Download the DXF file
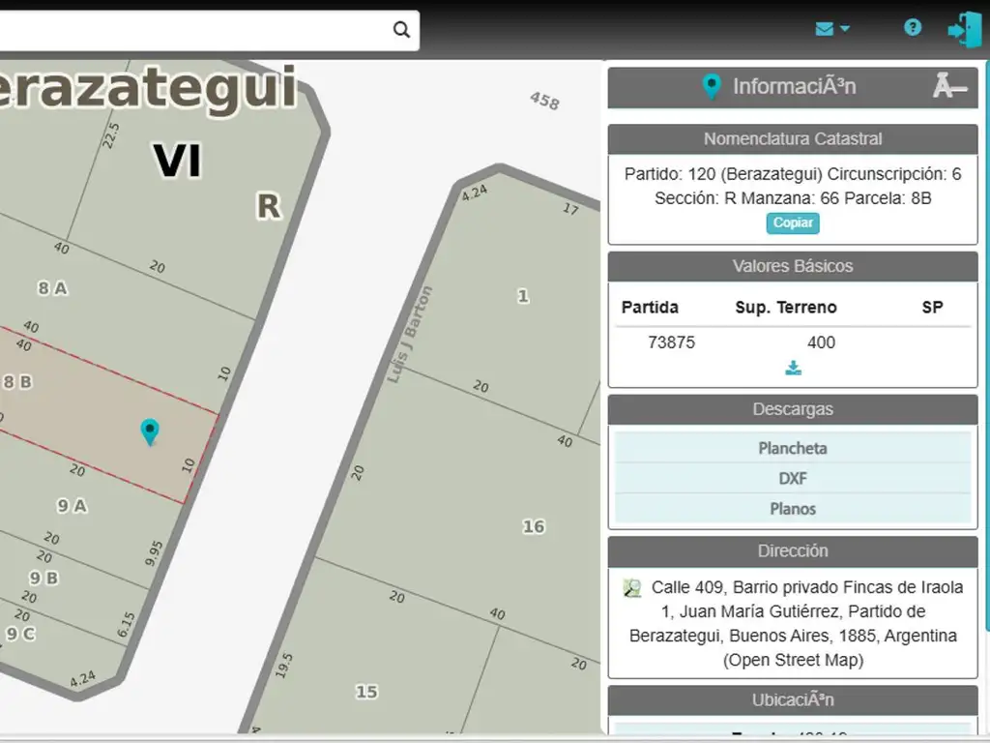This screenshot has width=990, height=743. (x=793, y=478)
